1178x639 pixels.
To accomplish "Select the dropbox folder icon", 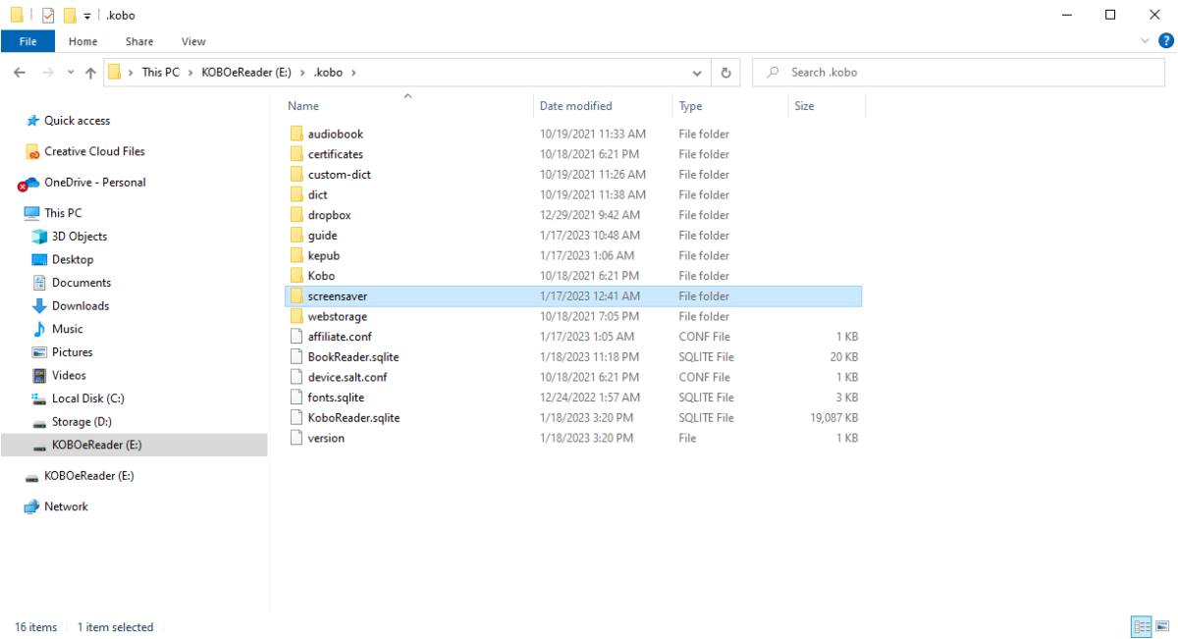I will tap(297, 215).
